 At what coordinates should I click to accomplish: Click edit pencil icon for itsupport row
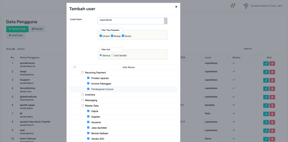click(266, 80)
